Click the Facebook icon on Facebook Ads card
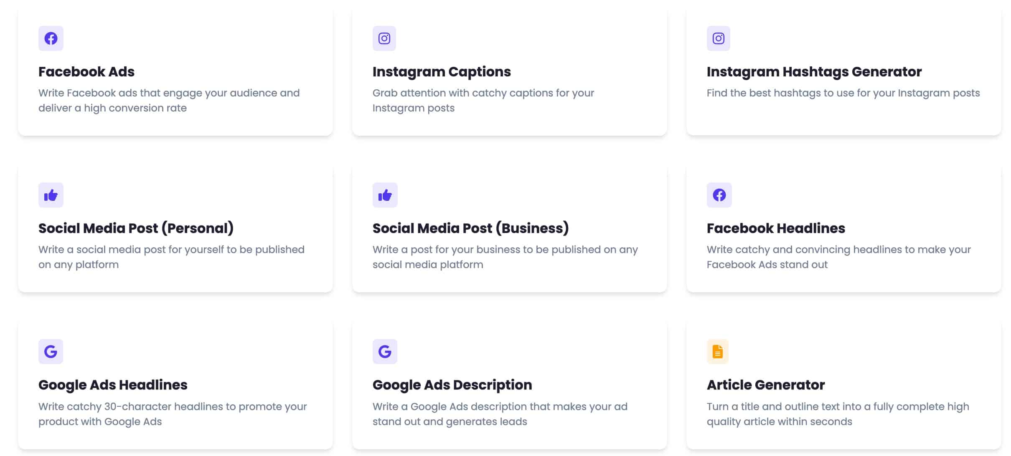 click(51, 38)
